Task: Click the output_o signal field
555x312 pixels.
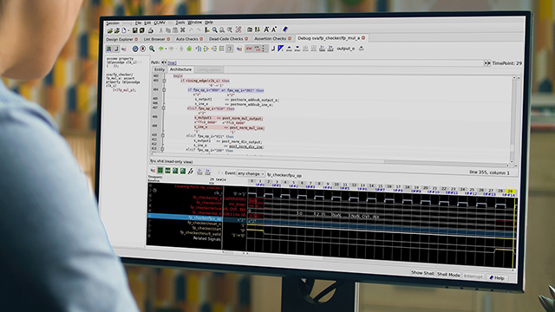Action: pos(345,49)
